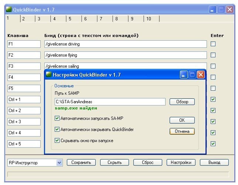Select tab 1
The width and height of the screenshot is (238, 185).
pyautogui.click(x=13, y=18)
